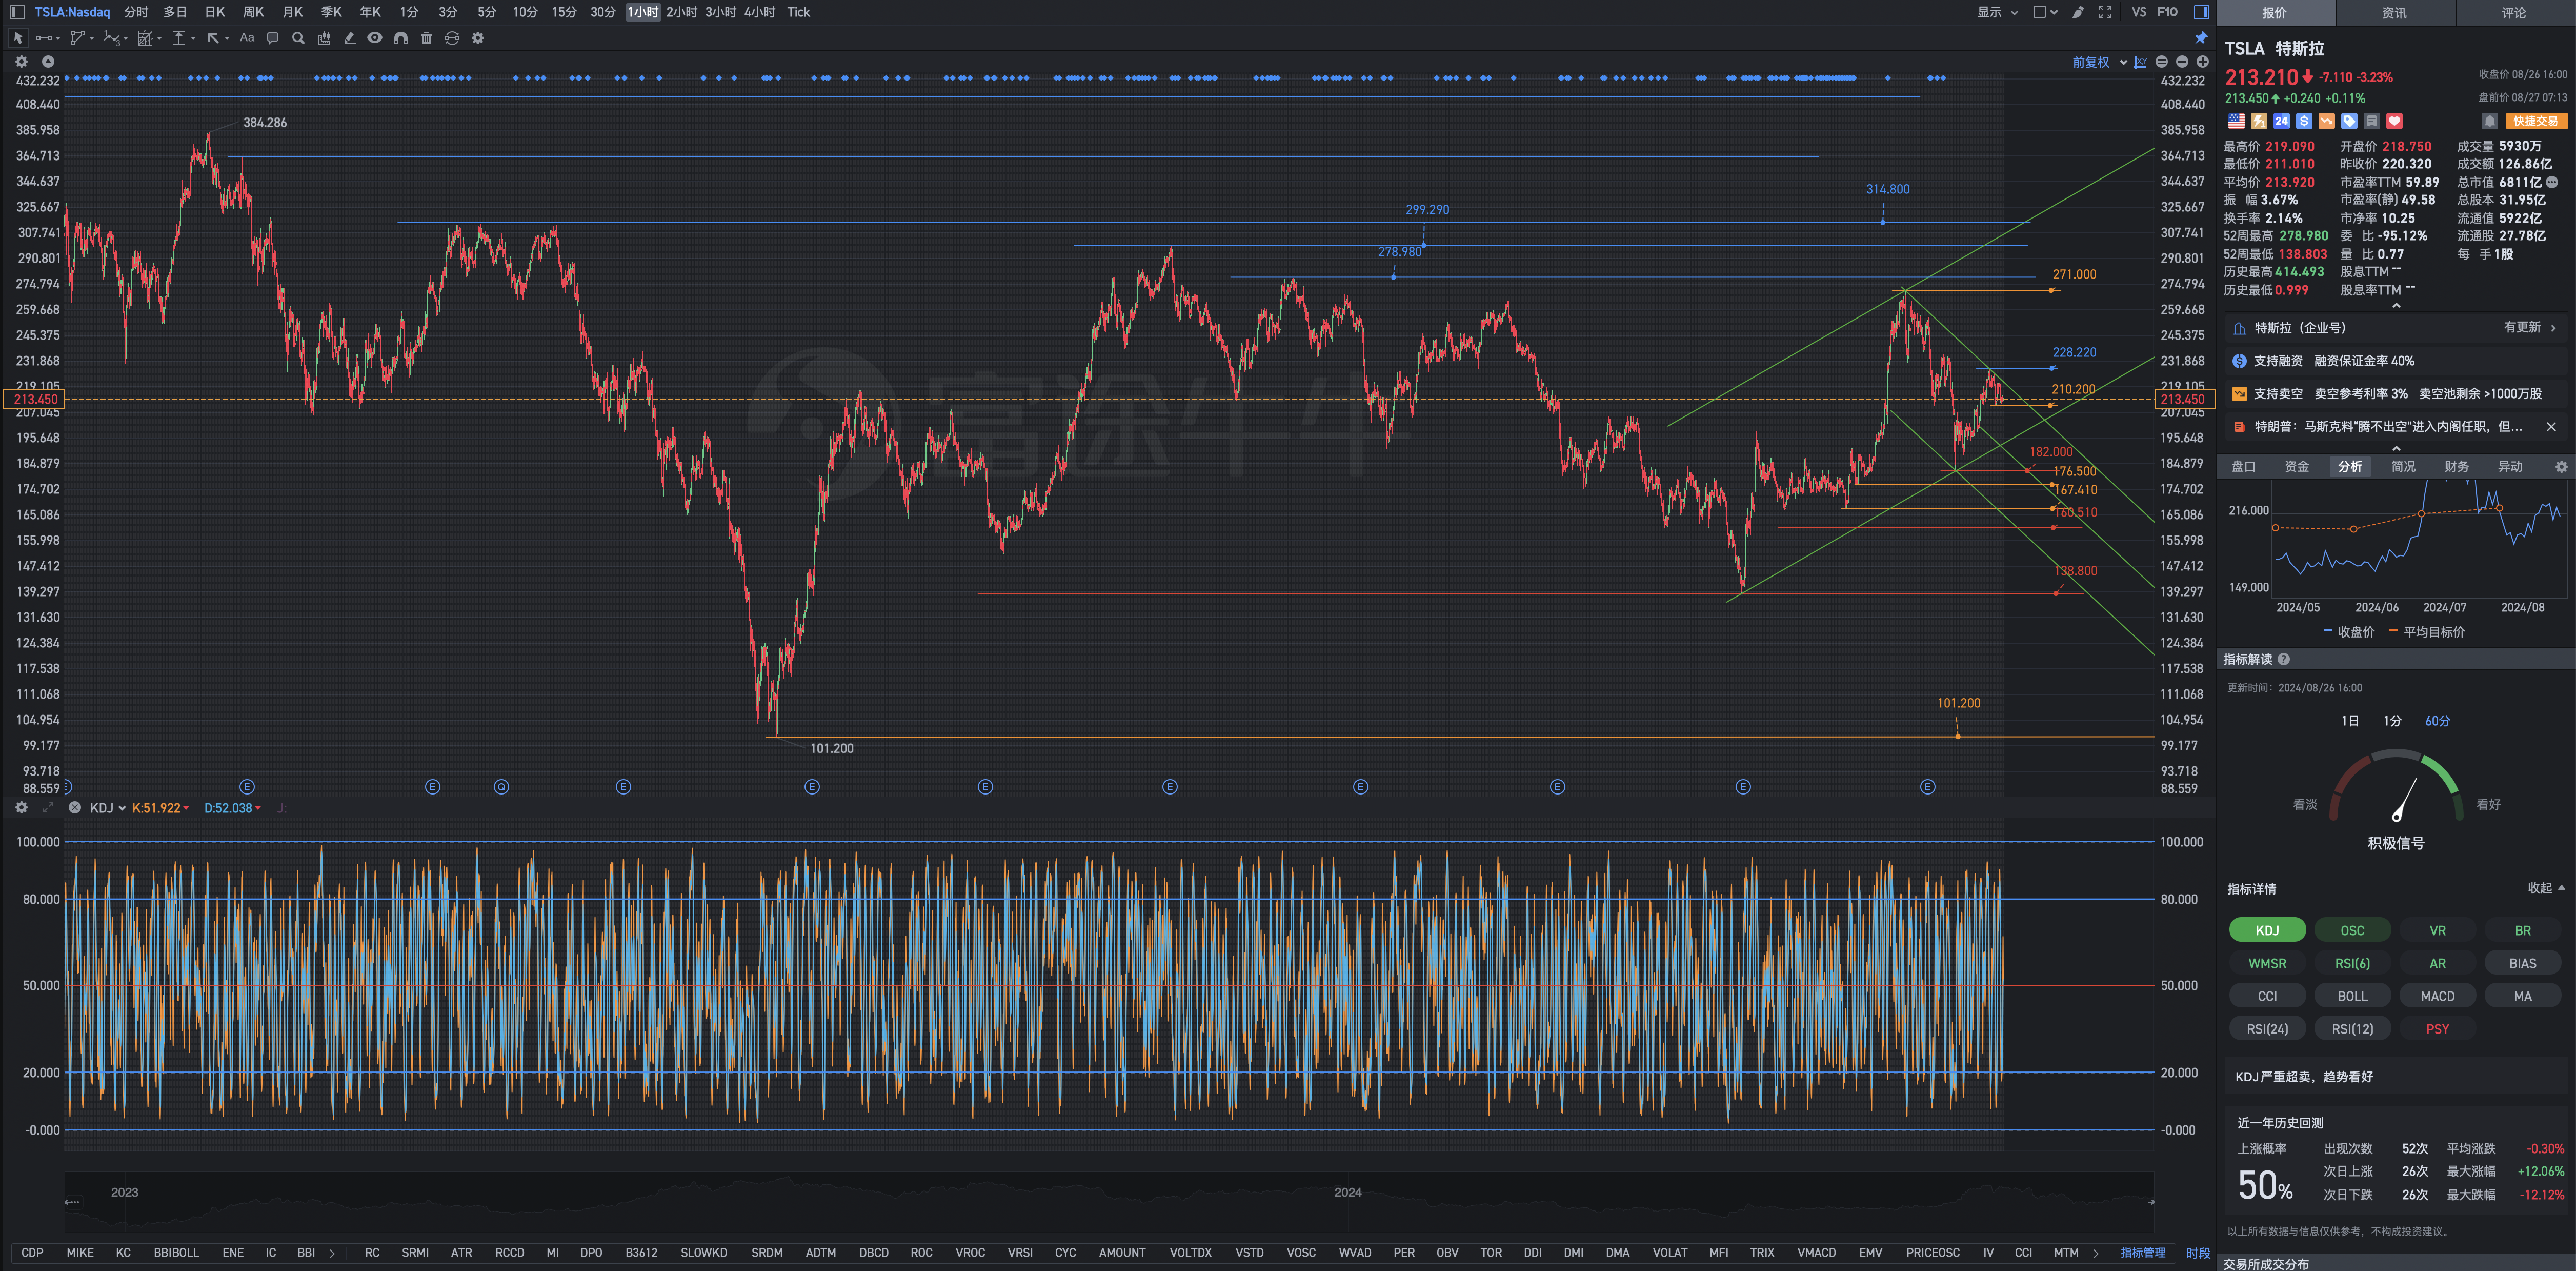This screenshot has height=1271, width=2576.
Task: Click the VS compare button
Action: [2139, 12]
